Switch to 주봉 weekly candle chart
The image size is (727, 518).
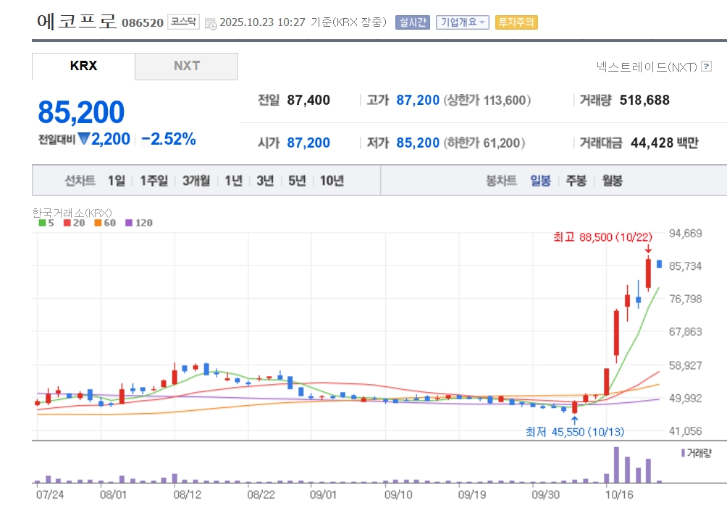576,181
